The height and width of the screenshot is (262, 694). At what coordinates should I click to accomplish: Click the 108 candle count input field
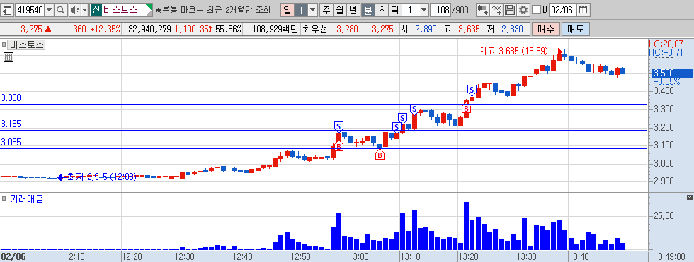tap(440, 10)
